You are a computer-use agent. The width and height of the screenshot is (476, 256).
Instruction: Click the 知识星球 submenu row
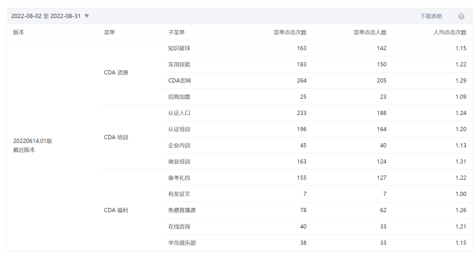[x=317, y=48]
